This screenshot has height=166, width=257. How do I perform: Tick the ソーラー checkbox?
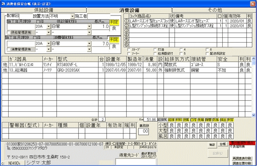pos(129,53)
